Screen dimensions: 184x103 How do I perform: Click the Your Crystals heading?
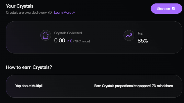click(x=20, y=6)
